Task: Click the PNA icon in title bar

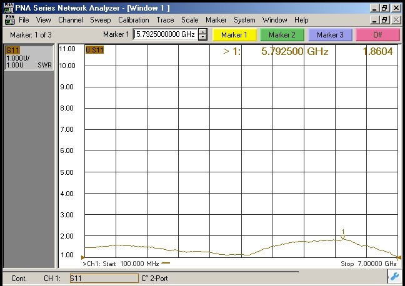Action: pyautogui.click(x=9, y=8)
